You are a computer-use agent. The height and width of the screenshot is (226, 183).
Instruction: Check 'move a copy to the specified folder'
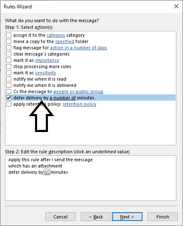tap(9, 41)
